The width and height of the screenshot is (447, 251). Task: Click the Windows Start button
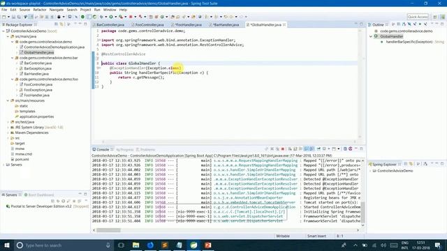[x=6, y=245]
